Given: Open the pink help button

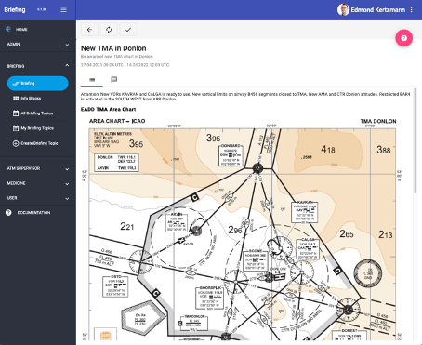Looking at the screenshot, I should [403, 38].
